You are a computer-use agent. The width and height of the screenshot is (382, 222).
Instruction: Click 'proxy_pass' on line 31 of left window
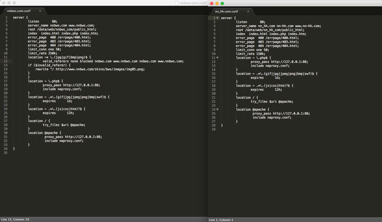pyautogui.click(x=54, y=137)
